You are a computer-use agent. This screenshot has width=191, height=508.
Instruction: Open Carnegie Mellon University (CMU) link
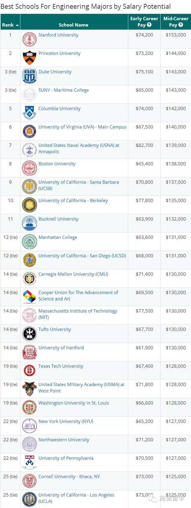[73, 274]
